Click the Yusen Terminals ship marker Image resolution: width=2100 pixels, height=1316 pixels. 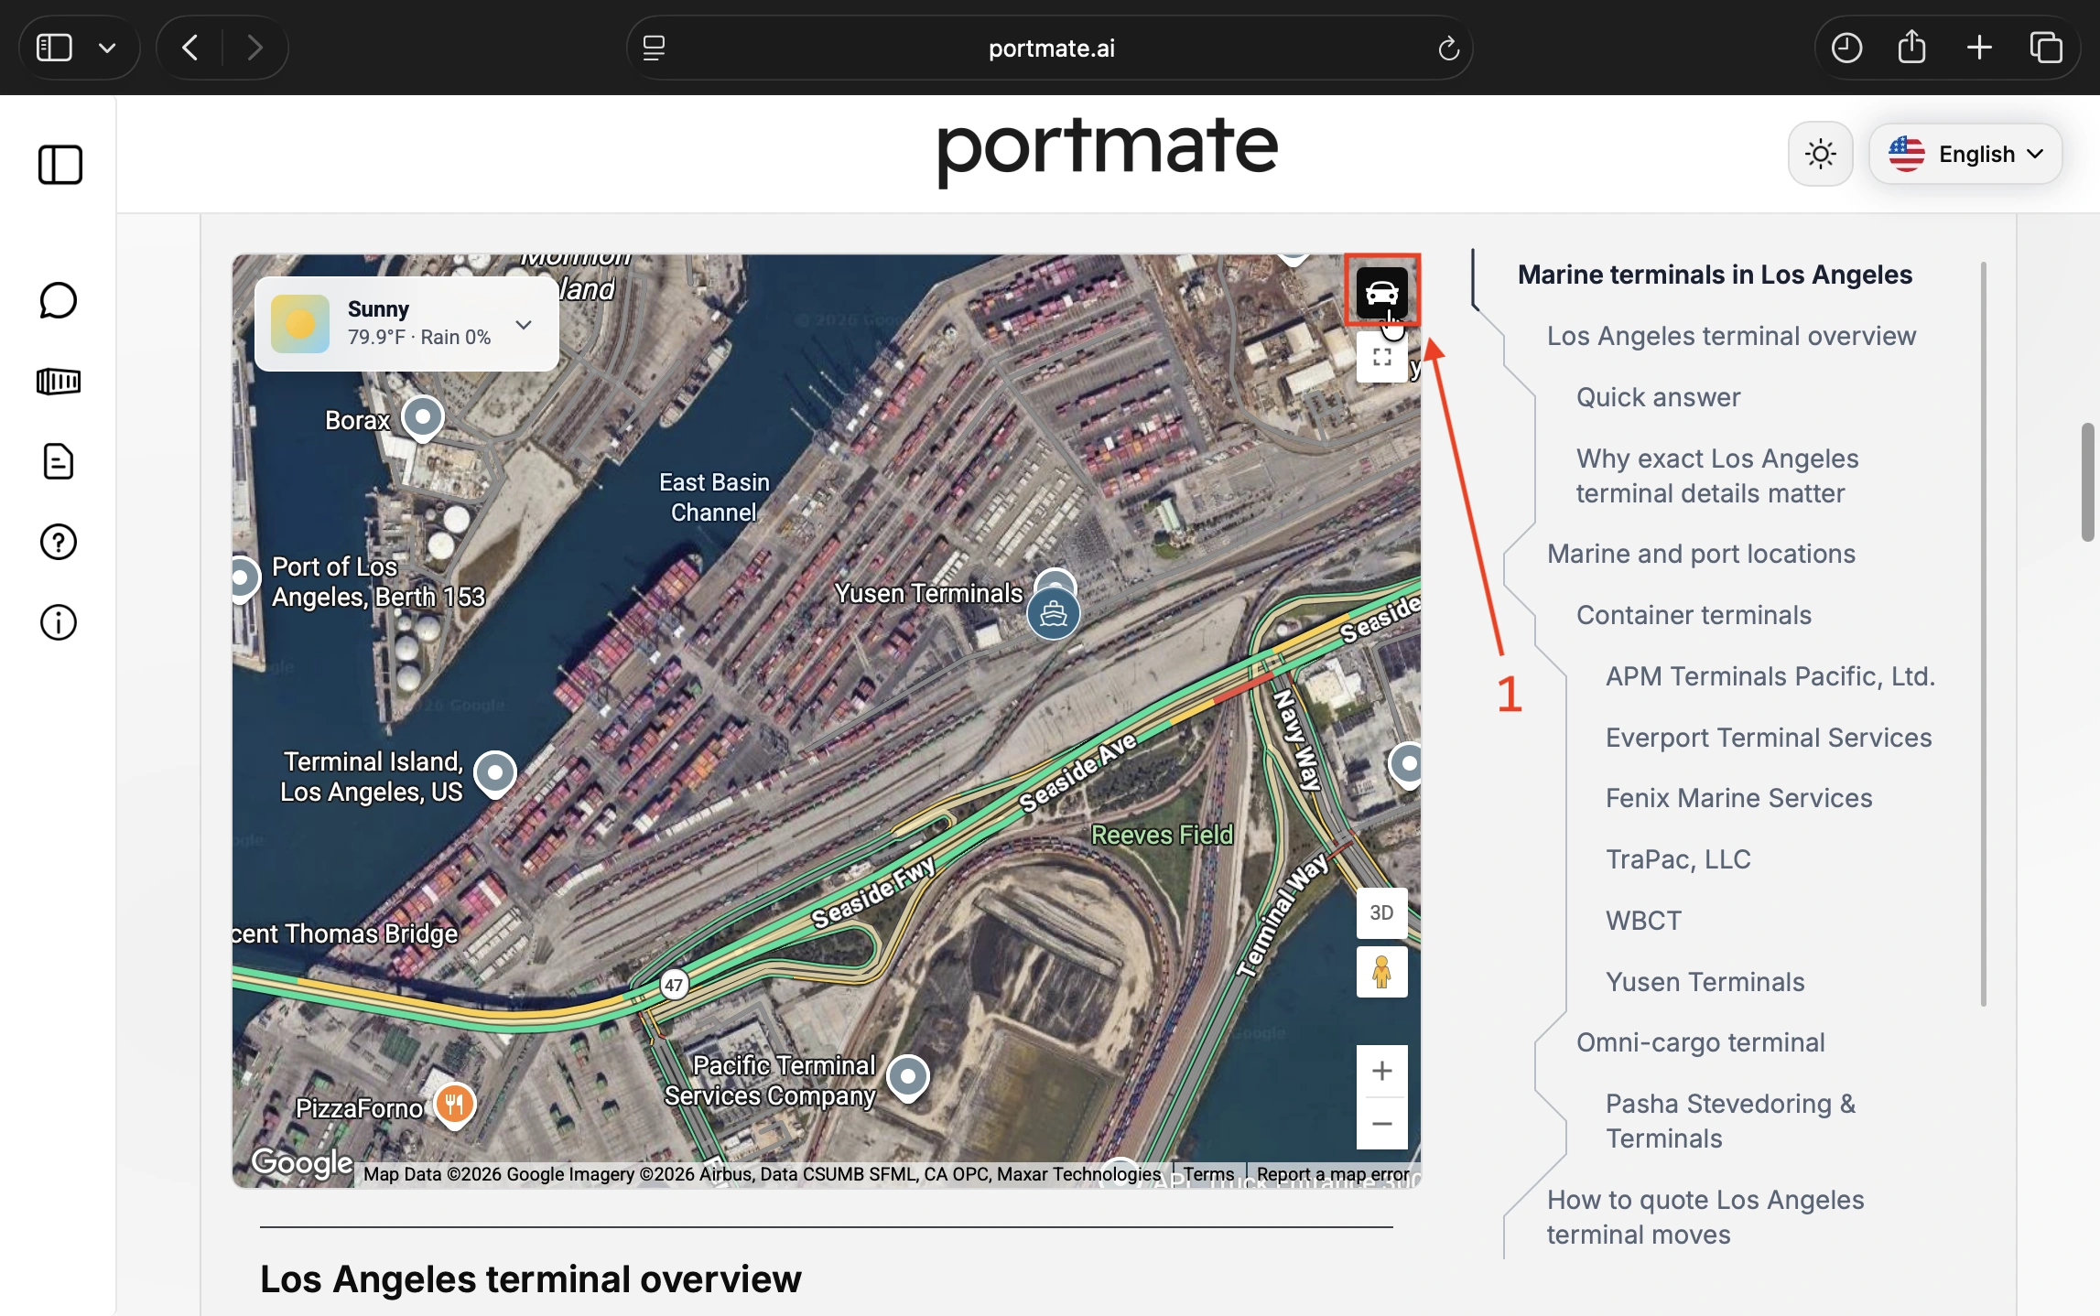pyautogui.click(x=1053, y=613)
